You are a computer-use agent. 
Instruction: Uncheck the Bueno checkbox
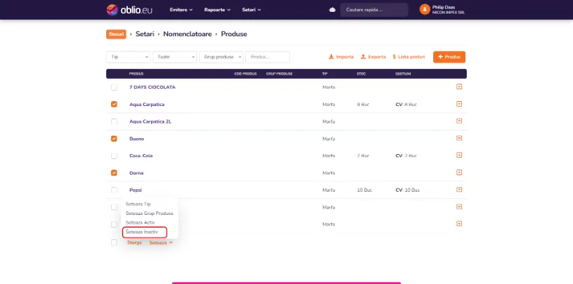click(114, 139)
